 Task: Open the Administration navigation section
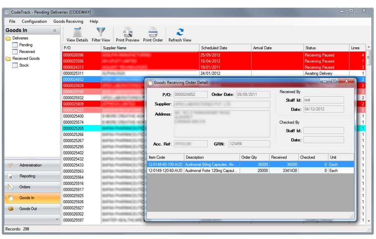pos(30,165)
